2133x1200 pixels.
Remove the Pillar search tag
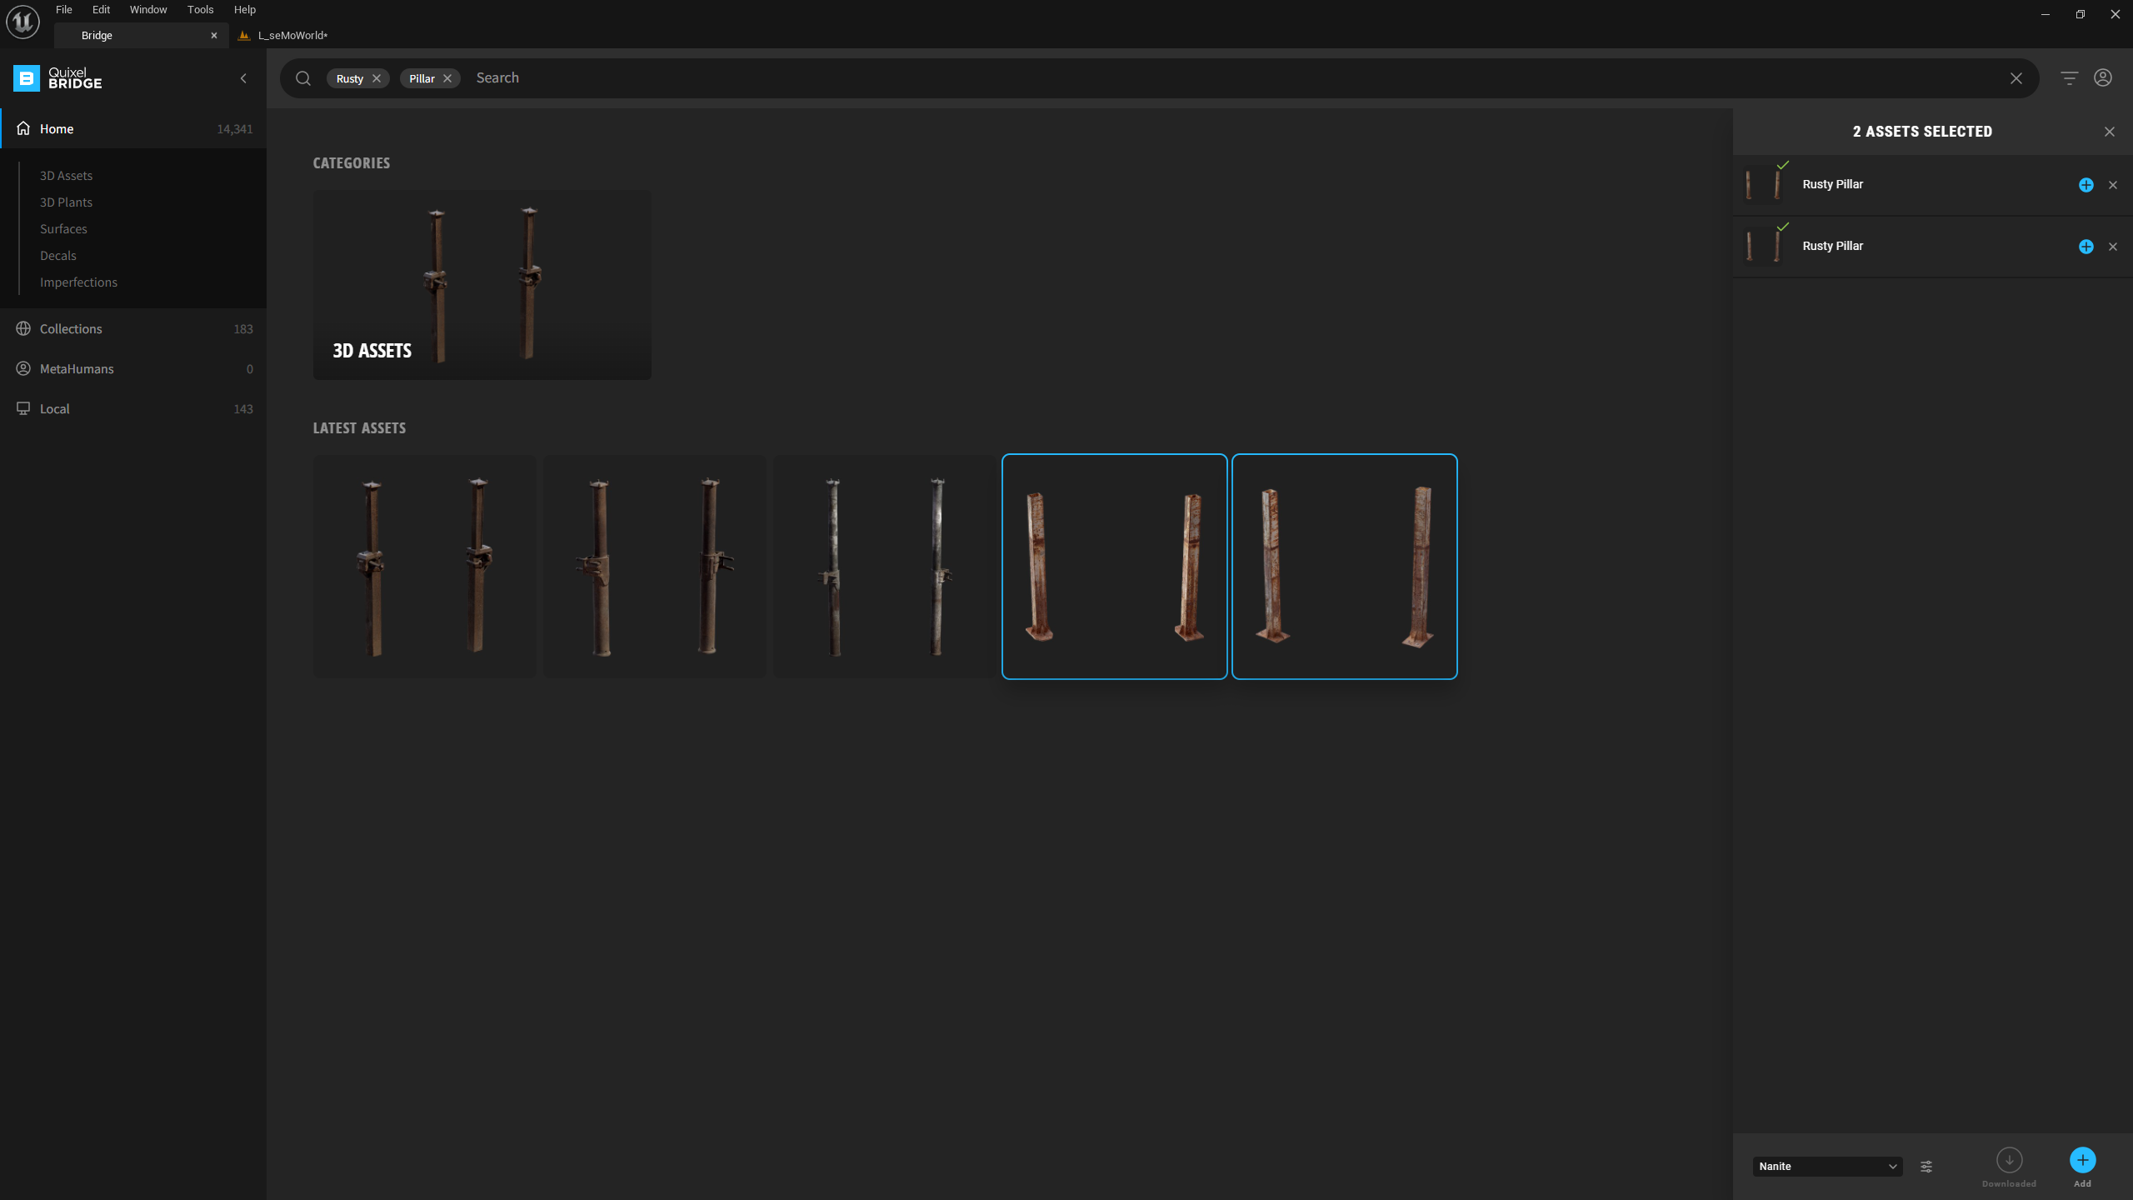(x=447, y=78)
